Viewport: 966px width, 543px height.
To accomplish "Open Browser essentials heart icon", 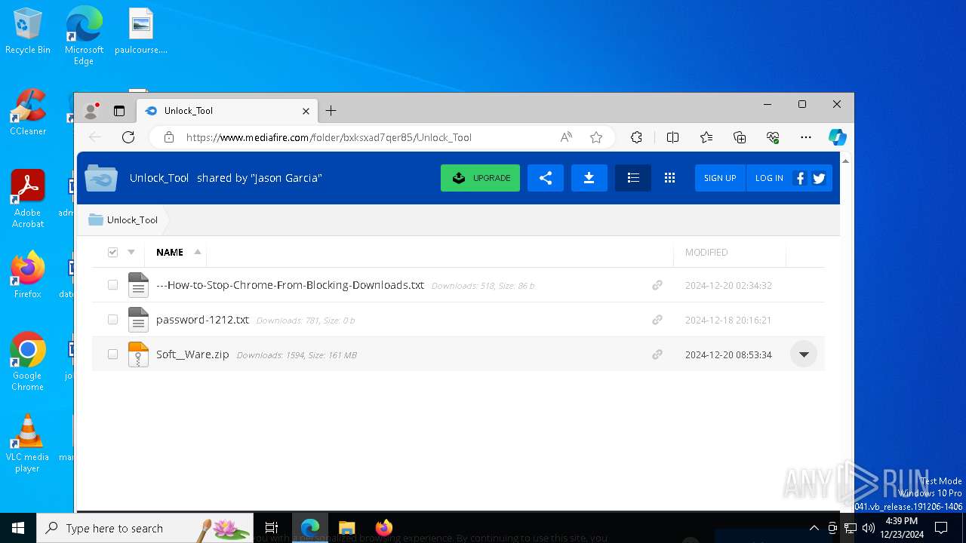I will click(773, 137).
